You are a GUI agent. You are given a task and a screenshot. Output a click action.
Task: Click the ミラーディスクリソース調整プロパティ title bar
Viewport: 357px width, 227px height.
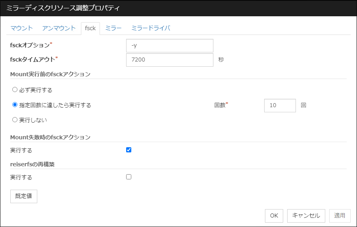(x=178, y=8)
